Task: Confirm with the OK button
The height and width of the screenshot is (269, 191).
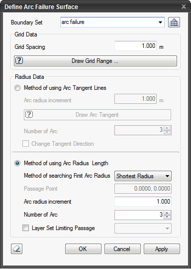Action: point(83,249)
